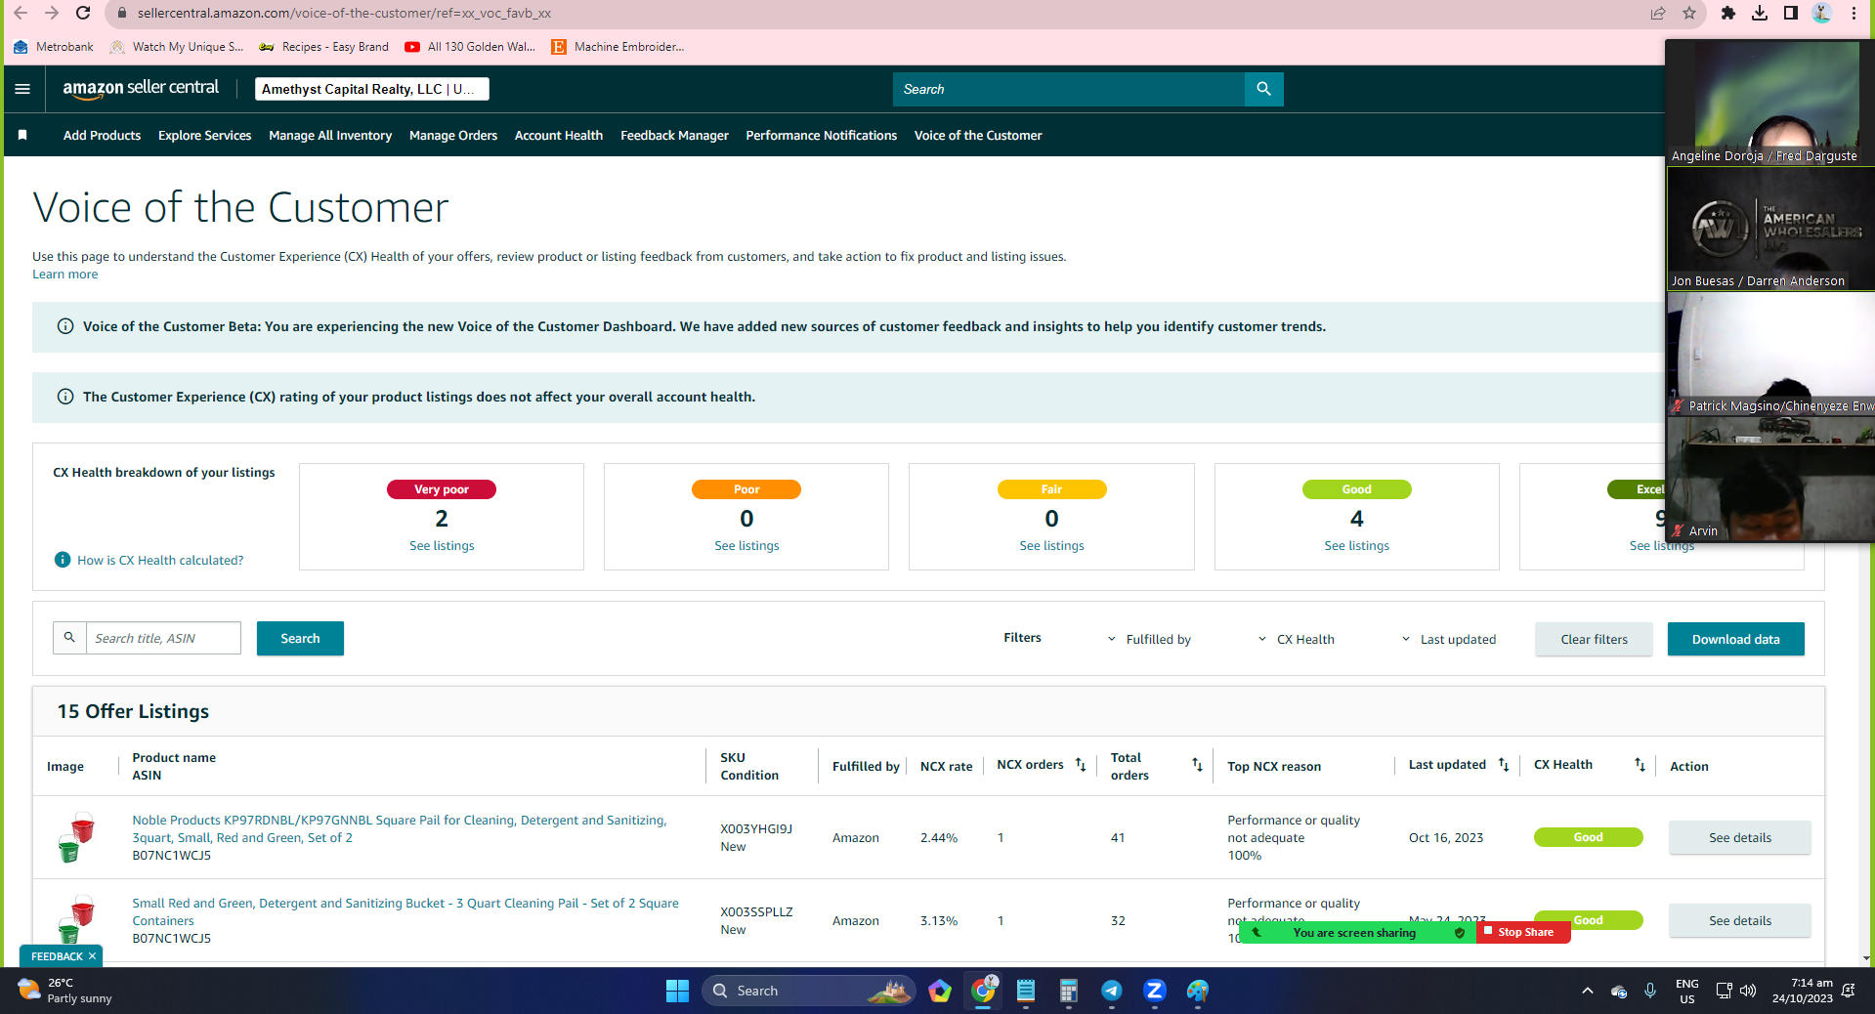Click the teal Search button for listings

click(x=300, y=638)
